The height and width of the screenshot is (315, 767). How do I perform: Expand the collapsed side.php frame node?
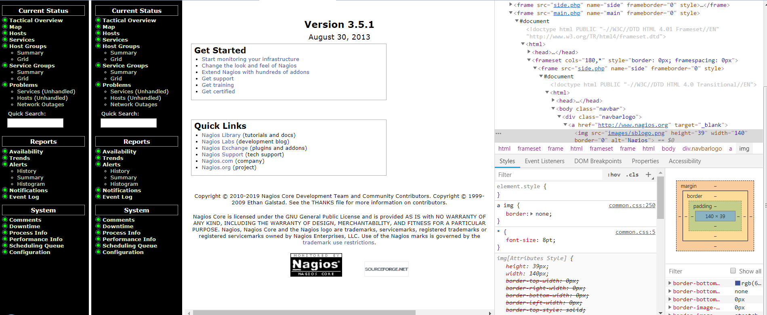pos(511,5)
